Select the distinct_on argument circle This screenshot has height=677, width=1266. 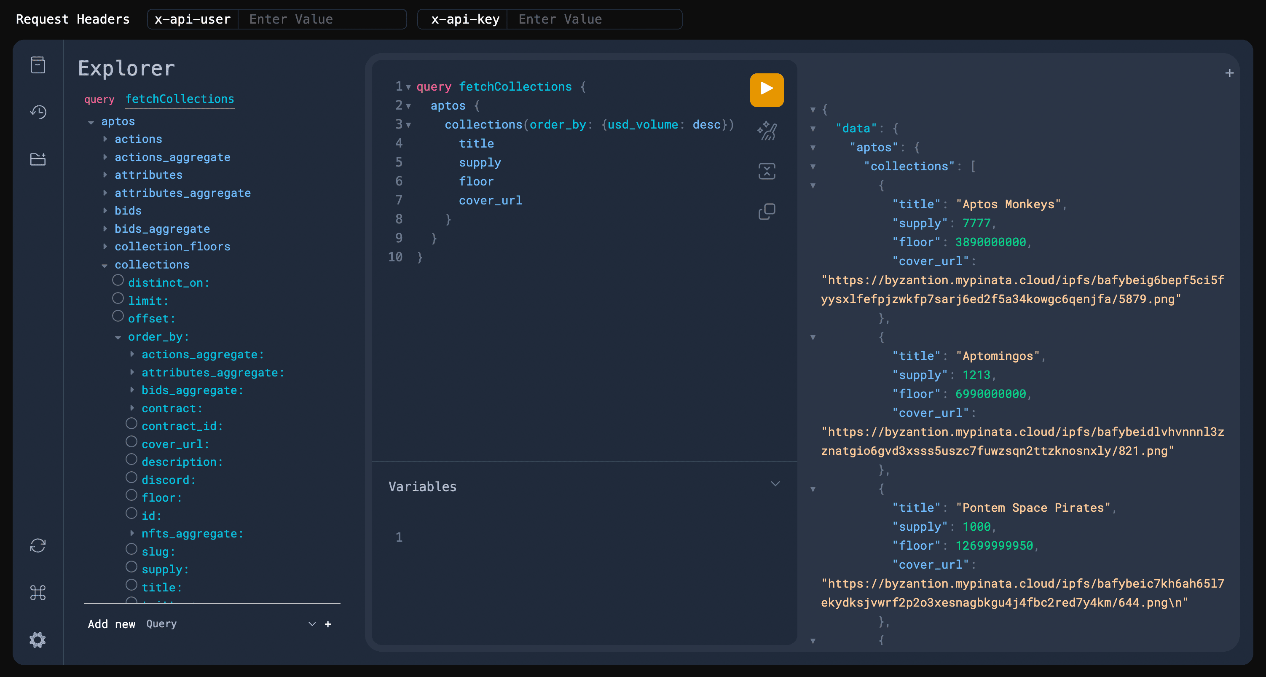click(118, 280)
